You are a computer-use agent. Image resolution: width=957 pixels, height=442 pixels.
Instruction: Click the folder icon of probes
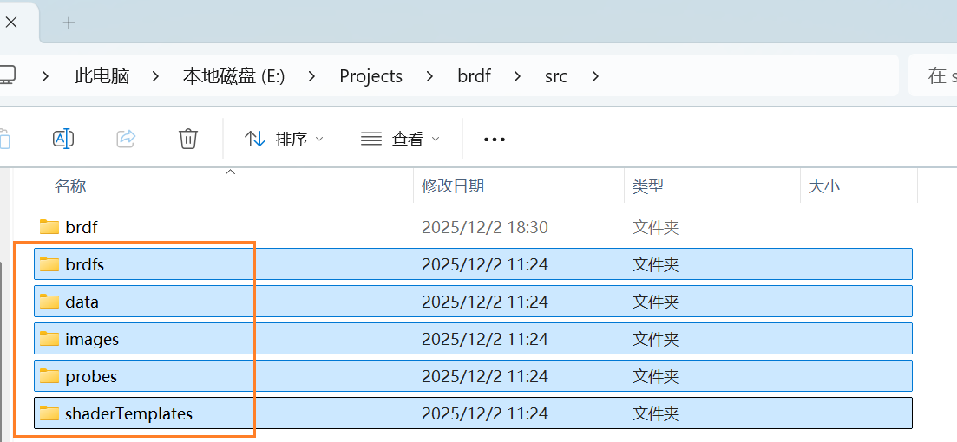click(x=49, y=376)
